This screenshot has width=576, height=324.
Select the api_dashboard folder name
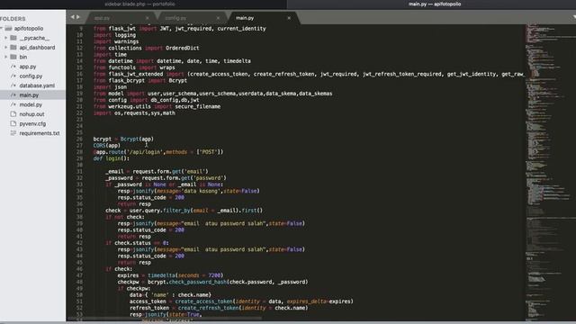click(37, 48)
